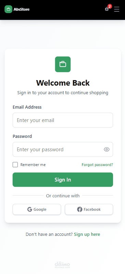Screen dimensions: 125x274
Task: Click the Facebook logo icon
Action: point(79,209)
